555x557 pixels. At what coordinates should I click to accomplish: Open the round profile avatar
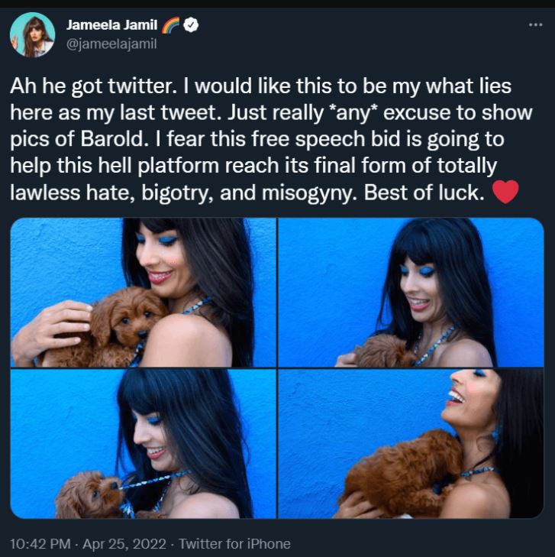coord(32,35)
